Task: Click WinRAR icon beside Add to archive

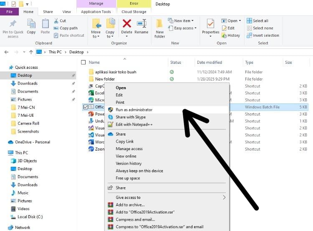Action: [x=111, y=205]
